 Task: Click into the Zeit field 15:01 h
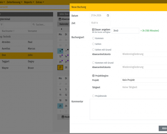click(x=100, y=23)
